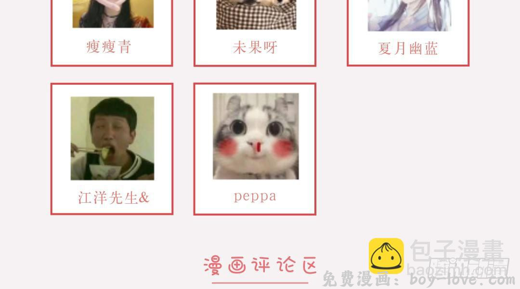Open the 漫画评论区 comment section heading
Viewport: 520px width, 289px height.
point(260,265)
